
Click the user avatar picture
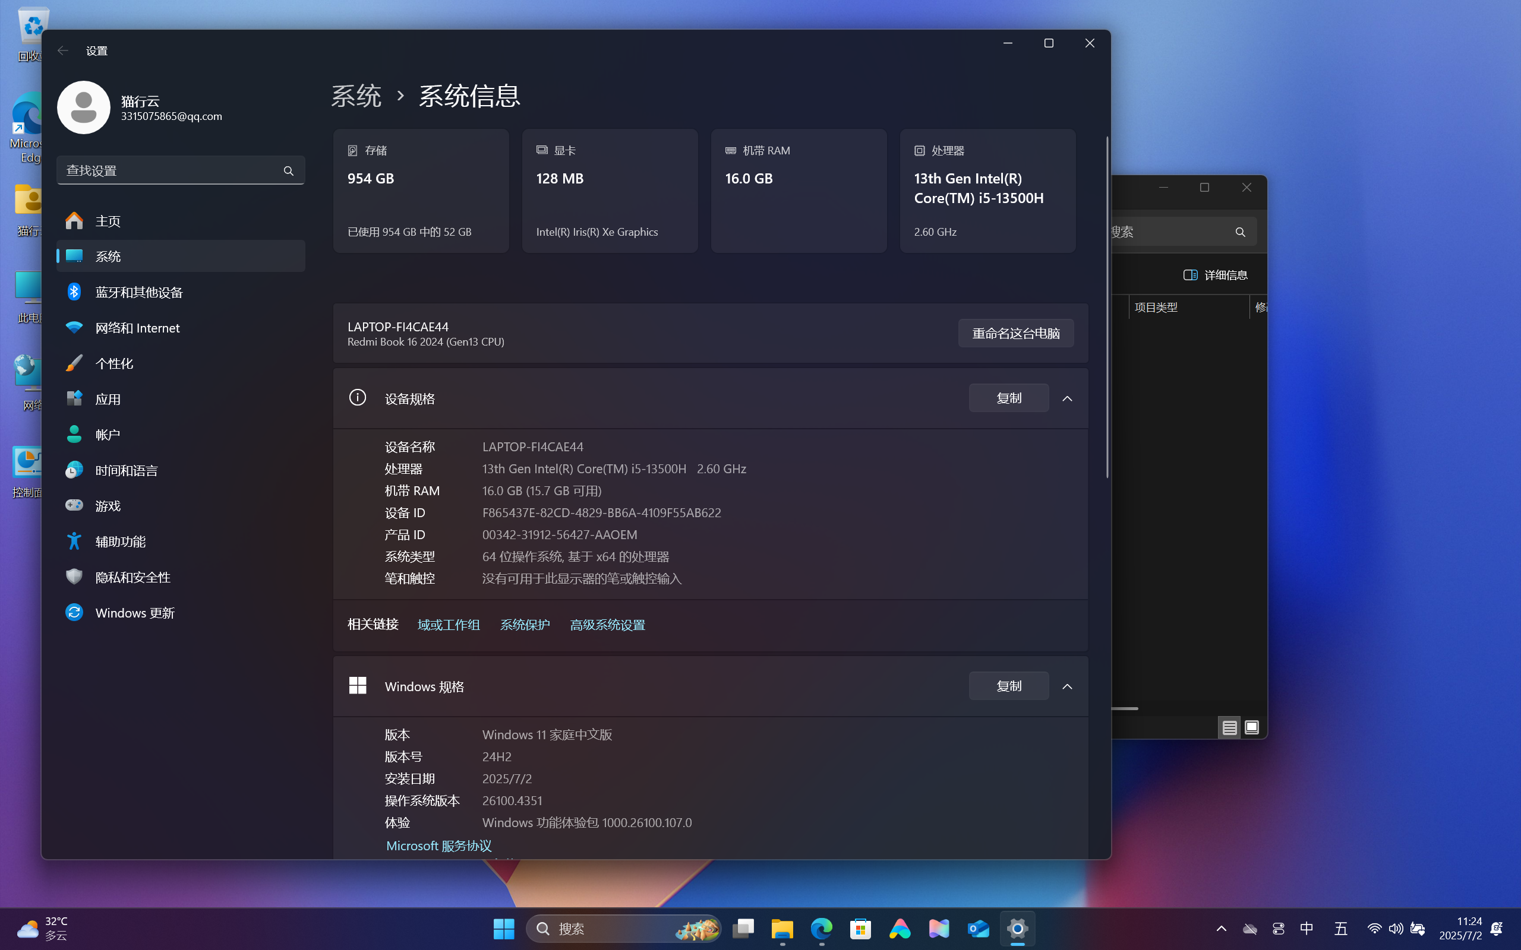[x=84, y=107]
